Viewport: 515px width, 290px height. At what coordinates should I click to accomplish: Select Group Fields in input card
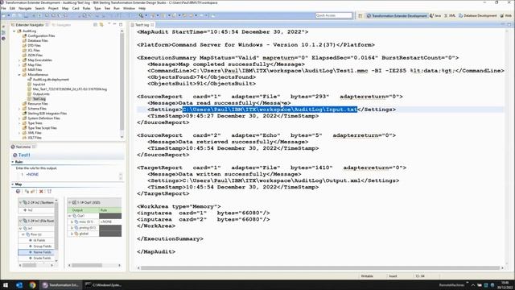tap(43, 246)
